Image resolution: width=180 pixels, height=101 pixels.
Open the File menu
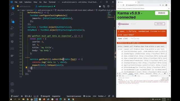(16, 2)
